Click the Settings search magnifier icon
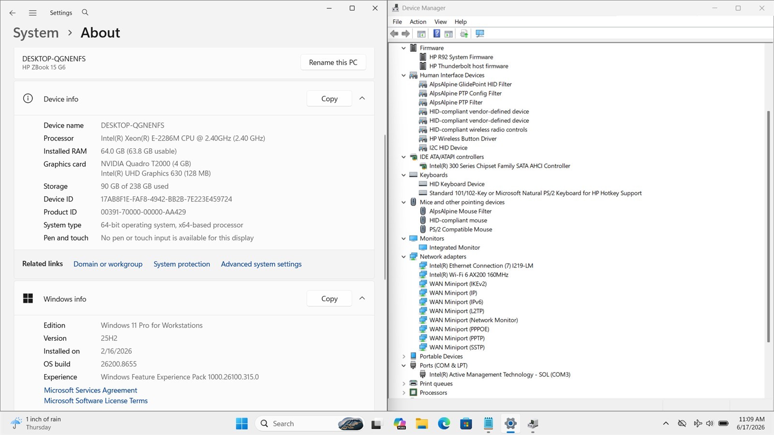 coord(85,13)
